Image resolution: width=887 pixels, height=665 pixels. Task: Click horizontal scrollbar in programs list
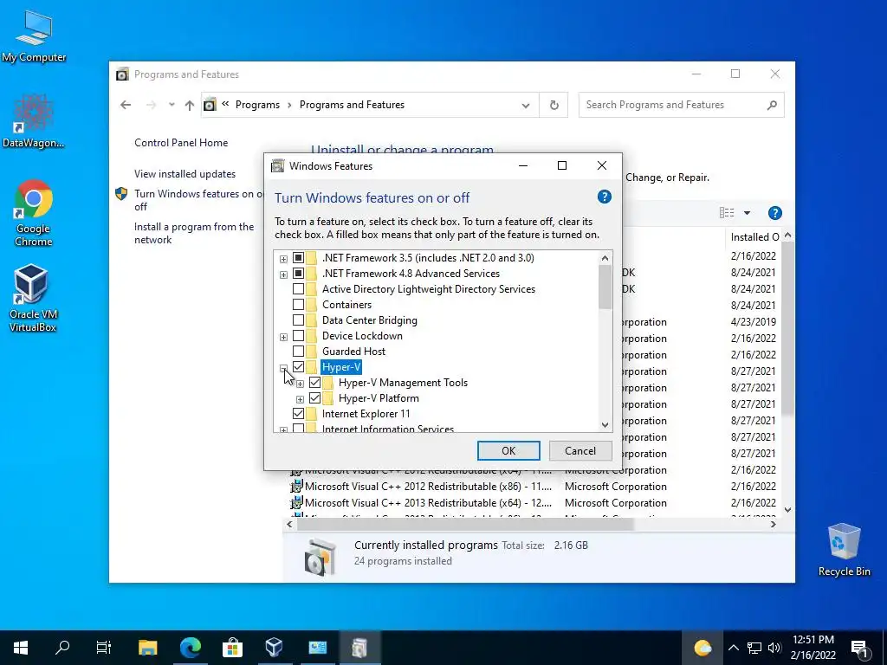(x=464, y=524)
